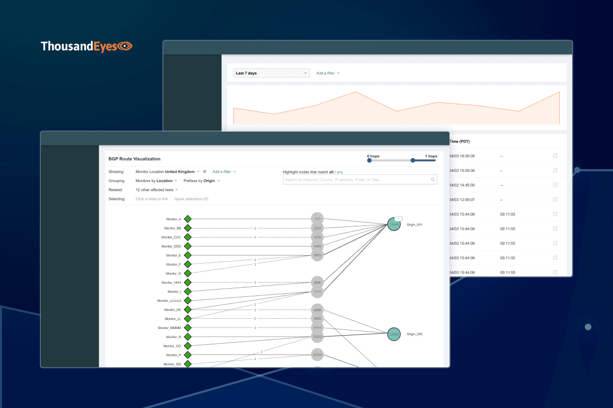Open the Last 7 days time range dropdown
The image size is (613, 408).
(x=271, y=72)
